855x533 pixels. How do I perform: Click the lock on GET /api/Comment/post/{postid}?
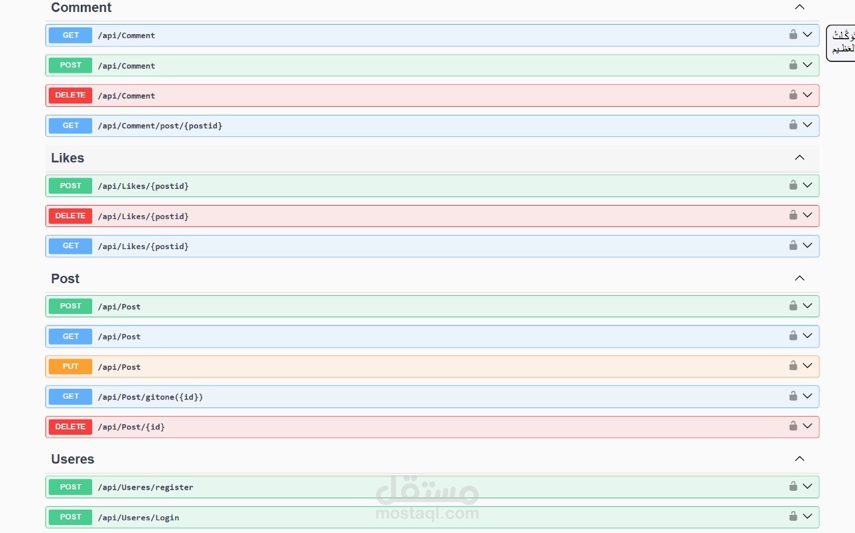click(793, 125)
